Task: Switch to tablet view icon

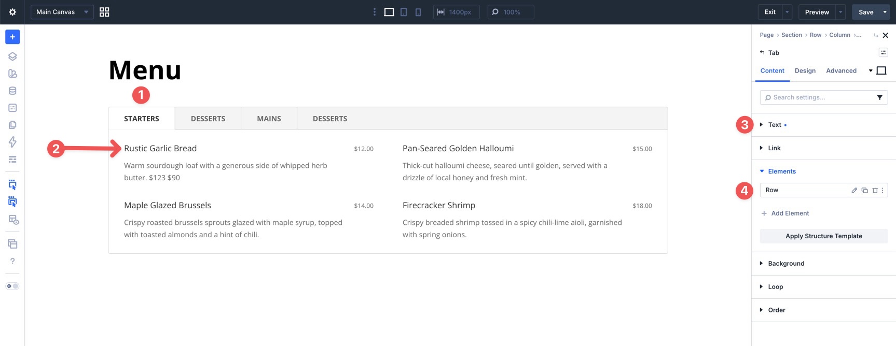Action: point(404,12)
